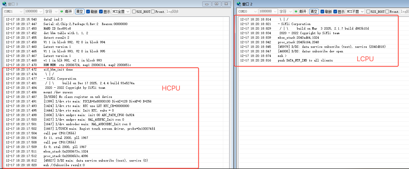Click the 断开 button in 窗口 3
This screenshot has height=169, width=409.
click(69, 11)
